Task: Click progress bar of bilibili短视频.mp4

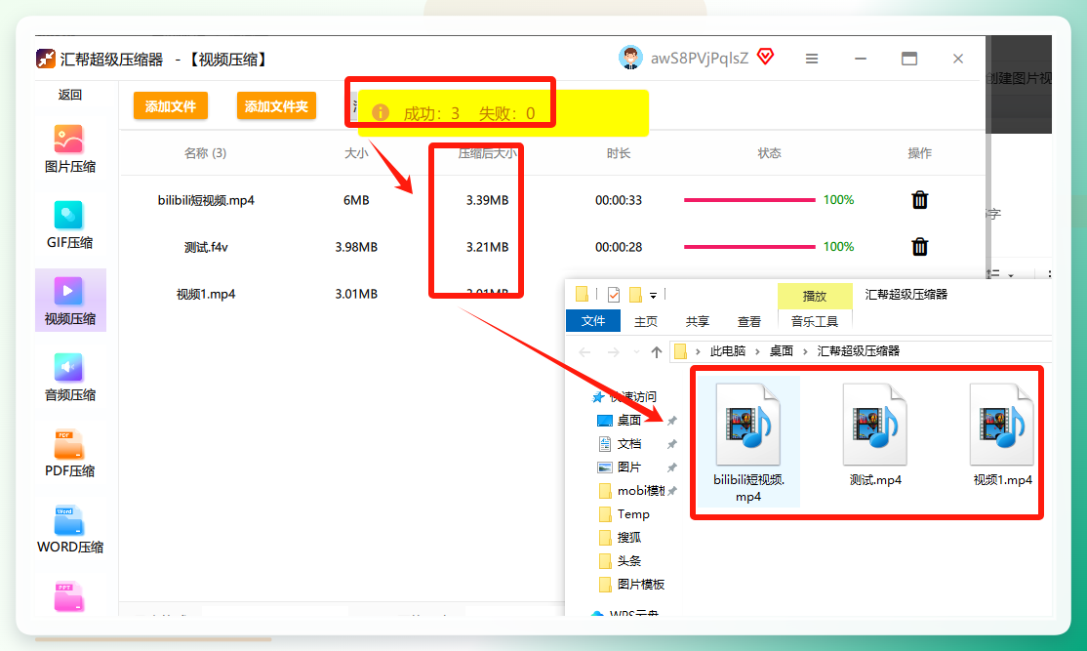Action: coord(749,200)
